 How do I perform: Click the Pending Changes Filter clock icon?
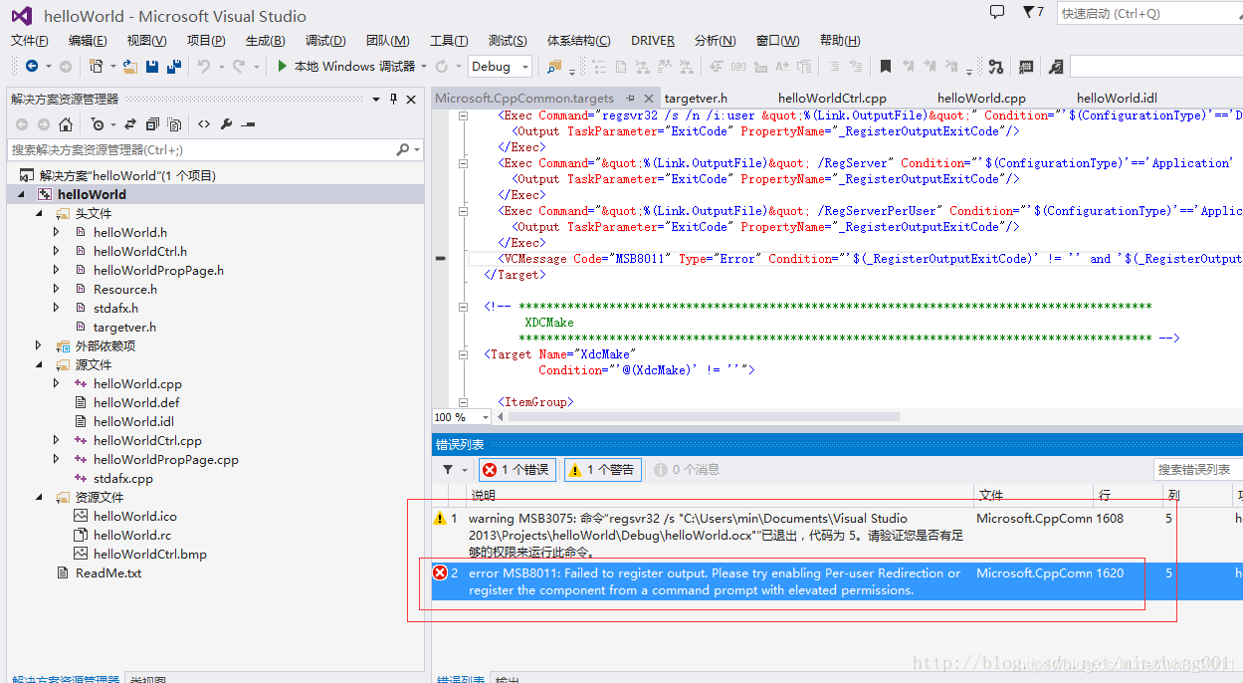point(98,124)
